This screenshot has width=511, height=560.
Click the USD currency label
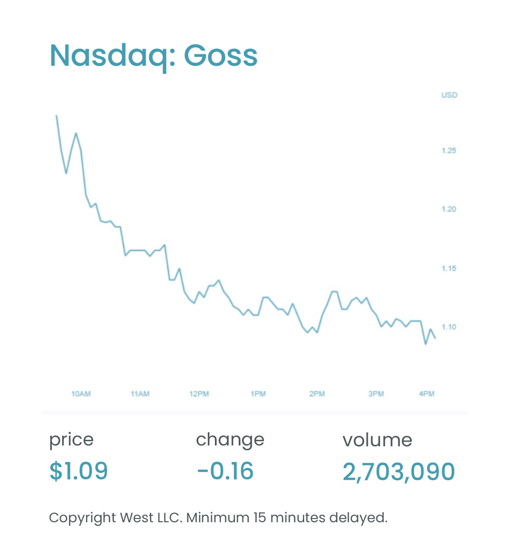click(x=449, y=95)
